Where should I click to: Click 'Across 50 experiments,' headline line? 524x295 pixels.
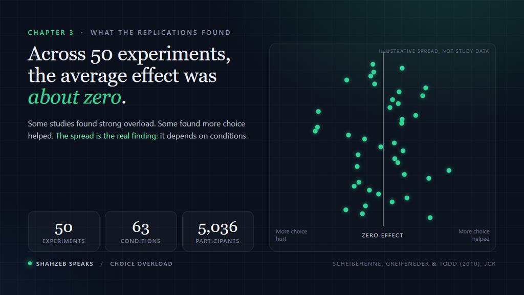[x=129, y=54]
